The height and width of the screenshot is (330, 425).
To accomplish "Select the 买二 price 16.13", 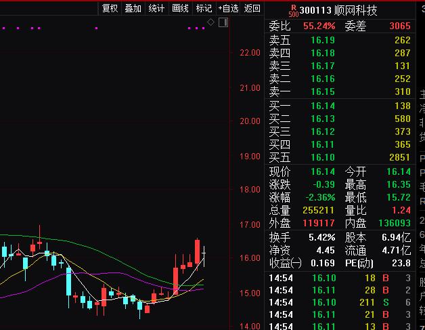I will (323, 119).
